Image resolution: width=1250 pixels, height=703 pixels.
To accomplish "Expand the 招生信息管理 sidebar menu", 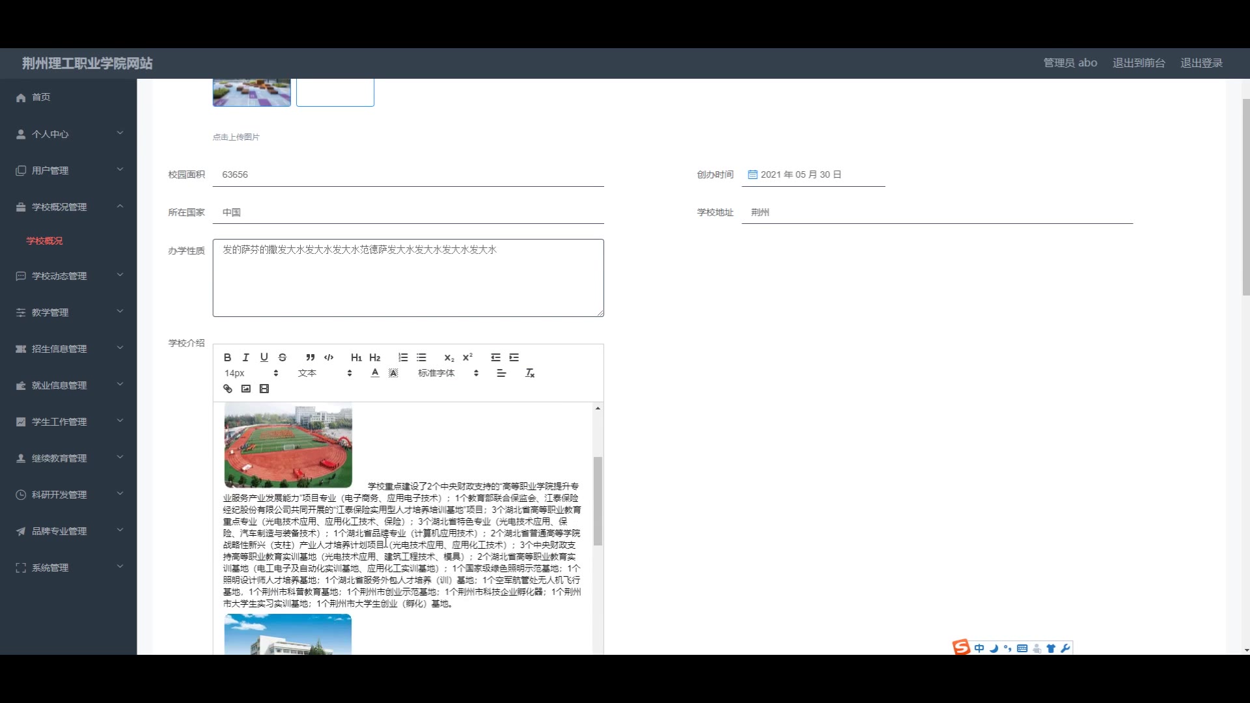I will 68,349.
